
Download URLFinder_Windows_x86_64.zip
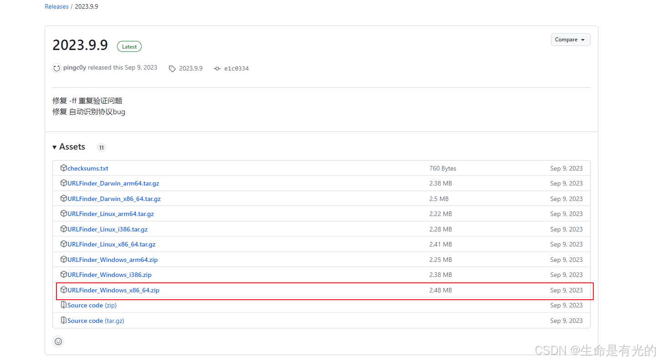coord(113,290)
